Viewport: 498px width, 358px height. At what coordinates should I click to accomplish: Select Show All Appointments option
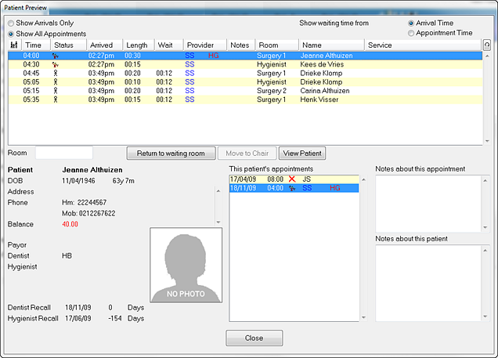point(11,34)
